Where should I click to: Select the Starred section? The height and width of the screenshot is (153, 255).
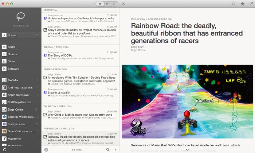click(x=21, y=35)
